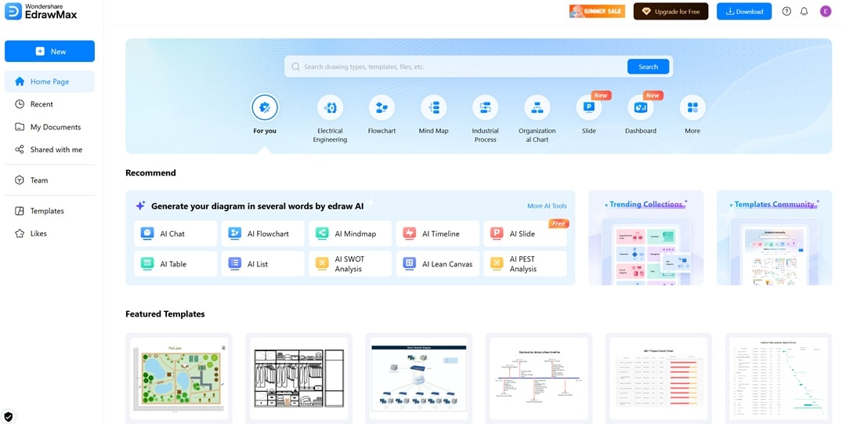Select the Industrial Process category icon

[x=485, y=108]
